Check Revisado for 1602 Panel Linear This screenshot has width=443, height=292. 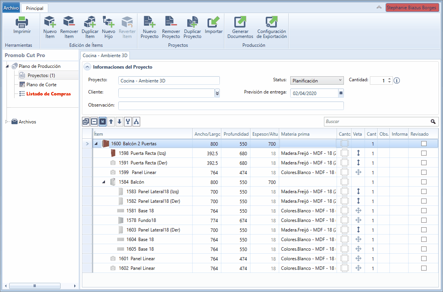click(424, 268)
